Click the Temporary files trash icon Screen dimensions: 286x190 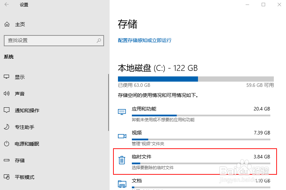click(122, 160)
